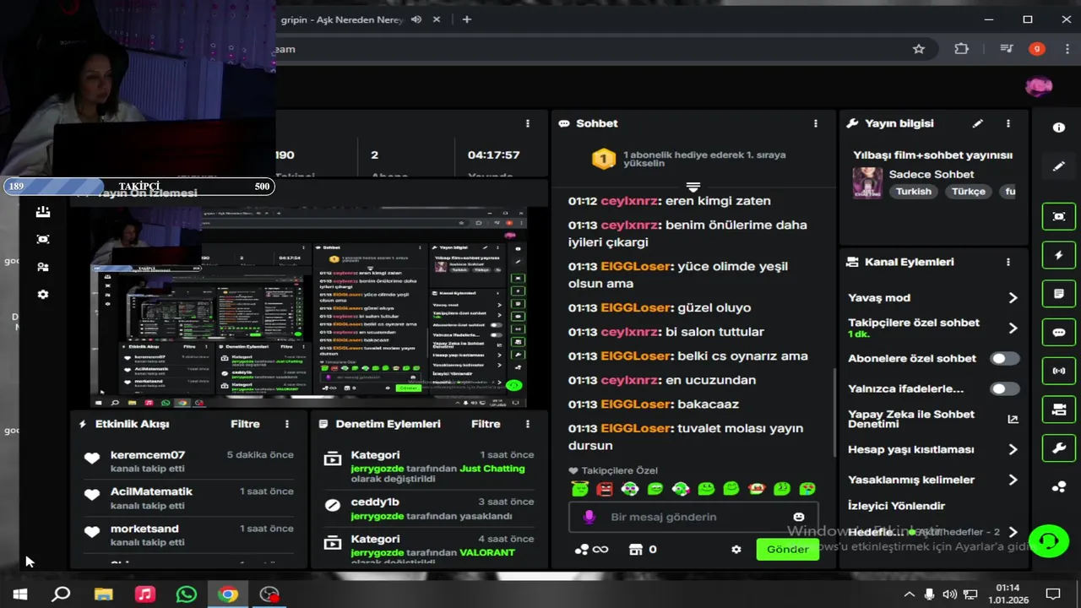Open Sohbet panel three-dot menu
The image size is (1081, 608).
click(x=815, y=123)
